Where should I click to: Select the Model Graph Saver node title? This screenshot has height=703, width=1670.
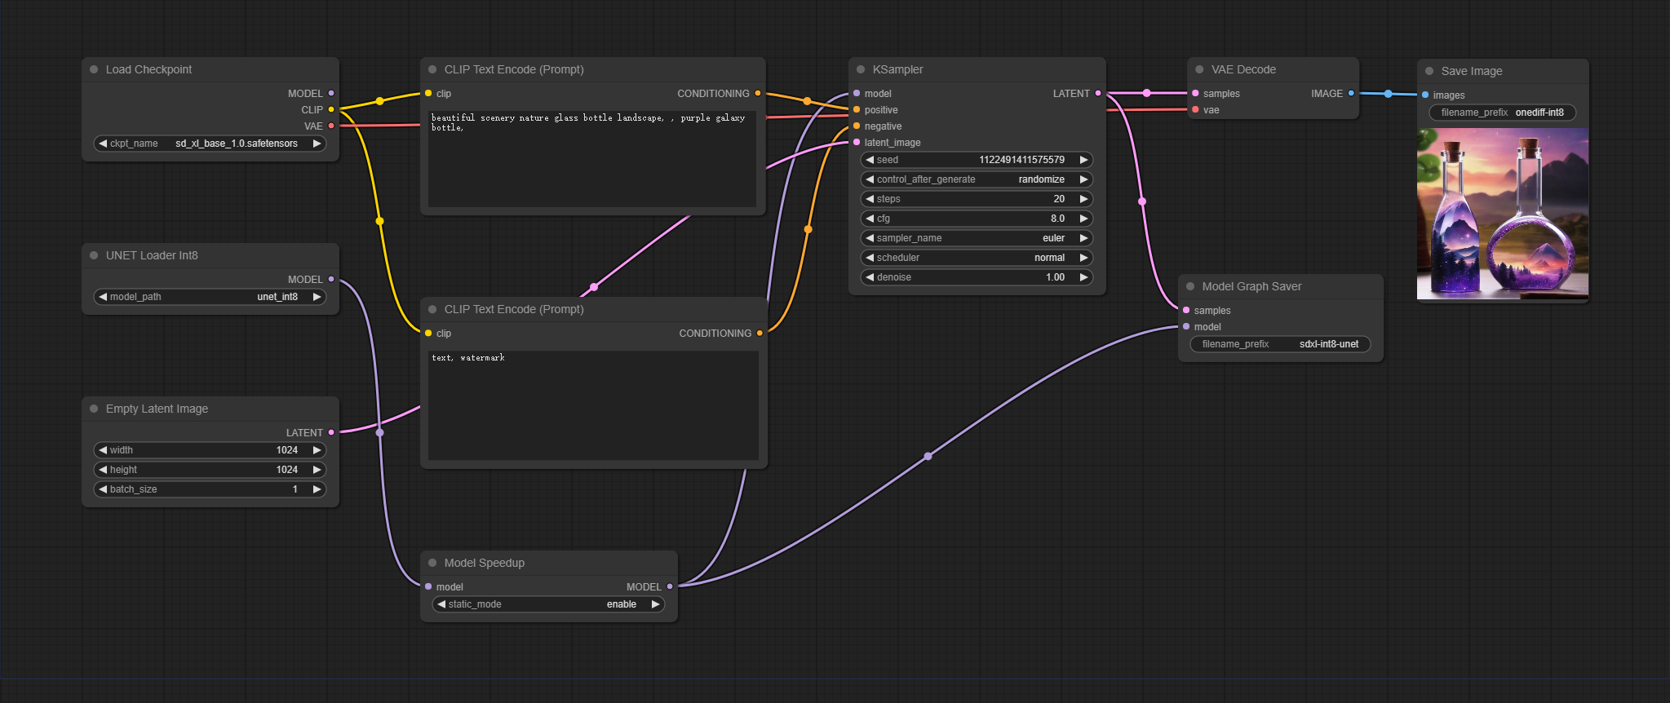[1251, 287]
